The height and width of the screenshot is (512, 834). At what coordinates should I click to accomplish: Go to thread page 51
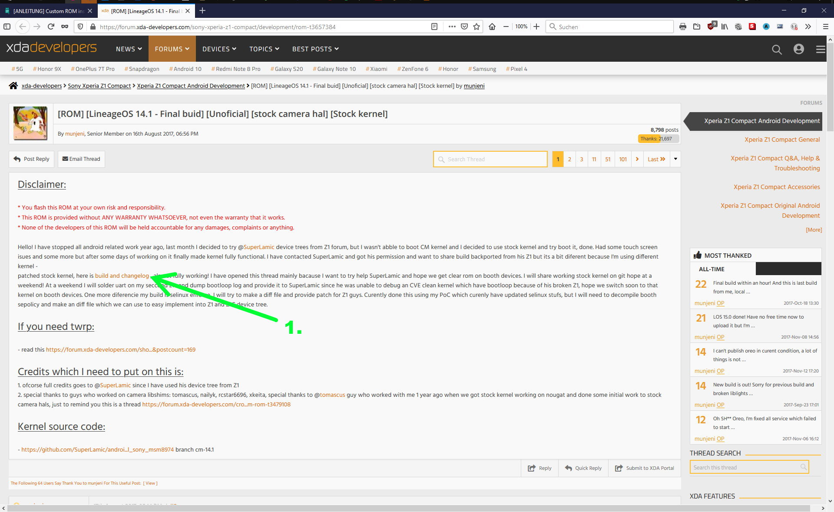(x=608, y=159)
